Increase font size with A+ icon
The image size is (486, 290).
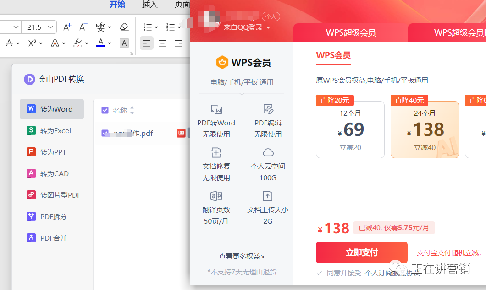[x=67, y=27]
